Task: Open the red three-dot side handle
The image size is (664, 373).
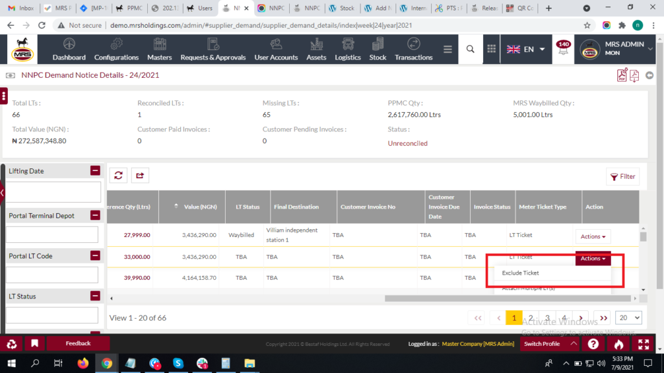Action: point(4,96)
